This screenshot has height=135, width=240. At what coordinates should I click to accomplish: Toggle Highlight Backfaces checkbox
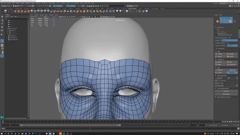click(x=216, y=33)
